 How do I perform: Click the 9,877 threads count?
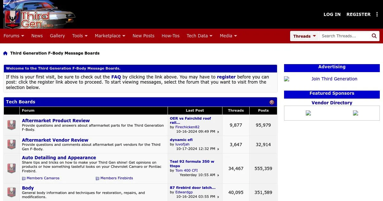pyautogui.click(x=236, y=125)
